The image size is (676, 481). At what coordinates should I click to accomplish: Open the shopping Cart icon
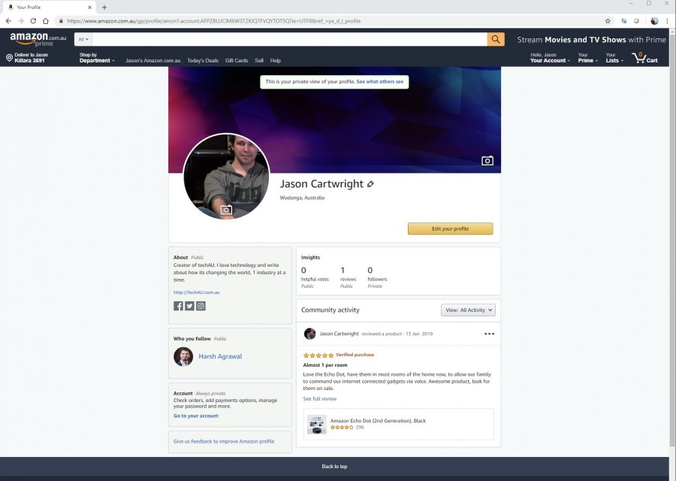coord(642,57)
